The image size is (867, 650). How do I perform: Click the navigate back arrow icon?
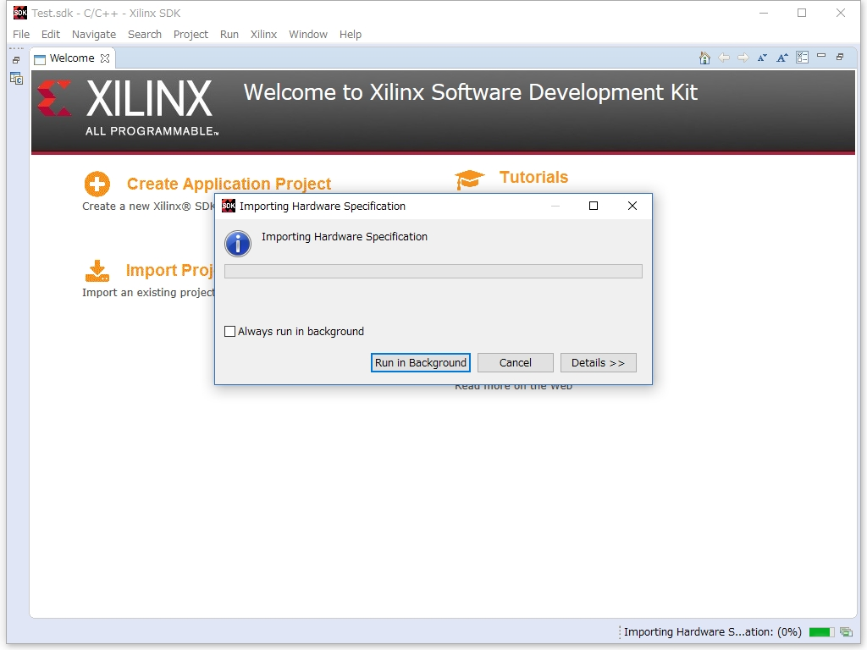[x=724, y=58]
